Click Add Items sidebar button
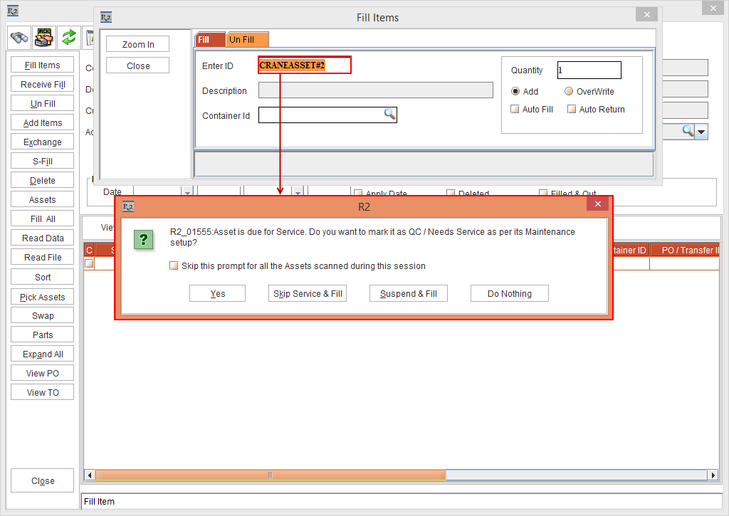Viewport: 729px width, 516px height. 42,122
